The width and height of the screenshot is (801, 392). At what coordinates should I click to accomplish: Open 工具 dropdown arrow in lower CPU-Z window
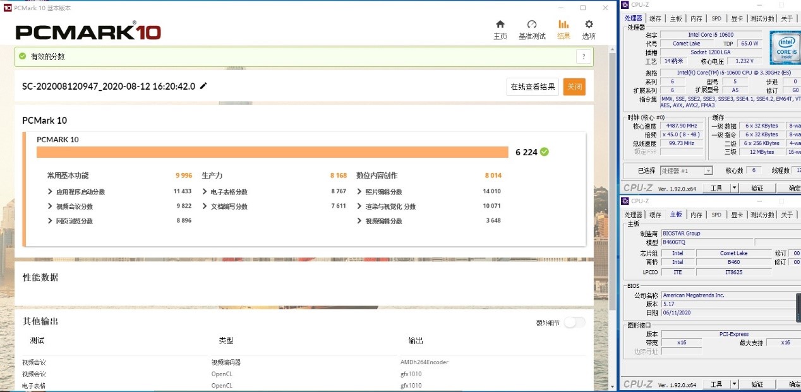(x=734, y=384)
